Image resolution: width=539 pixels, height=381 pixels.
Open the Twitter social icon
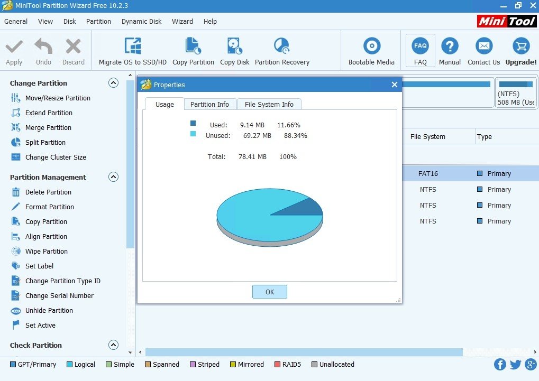click(x=515, y=365)
